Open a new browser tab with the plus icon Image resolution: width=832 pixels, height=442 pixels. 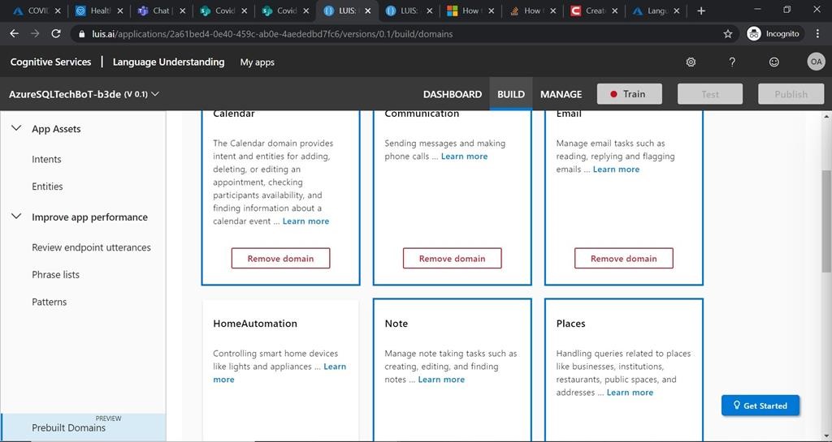701,11
